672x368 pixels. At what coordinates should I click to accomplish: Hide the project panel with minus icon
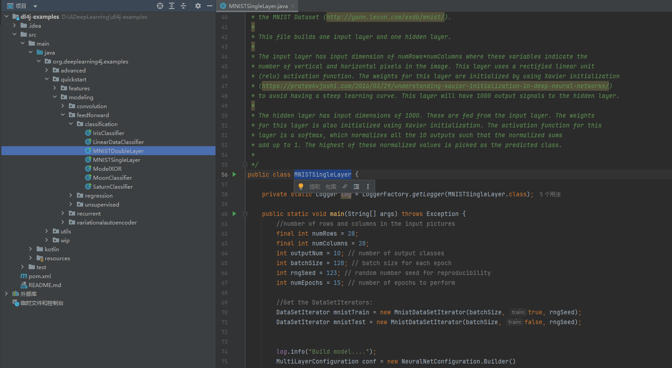point(209,6)
